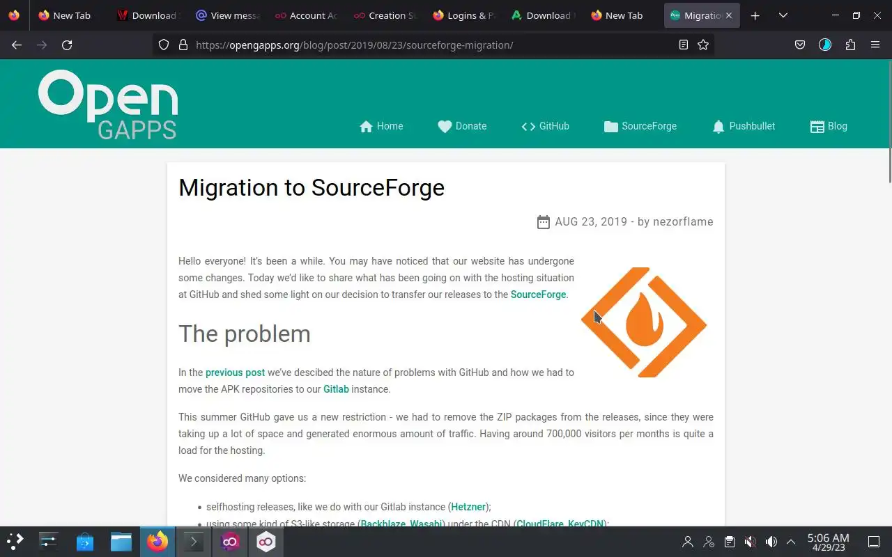The width and height of the screenshot is (892, 557).
Task: Switch to Creation Success tab
Action: pos(385,15)
